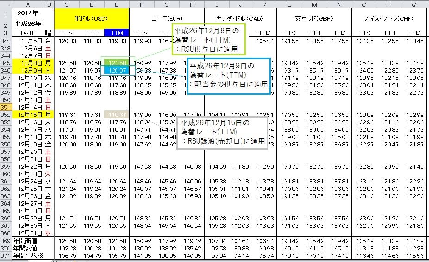Click the 曜 weekday header cell
Image resolution: width=429 pixels, height=262 pixels.
point(48,33)
